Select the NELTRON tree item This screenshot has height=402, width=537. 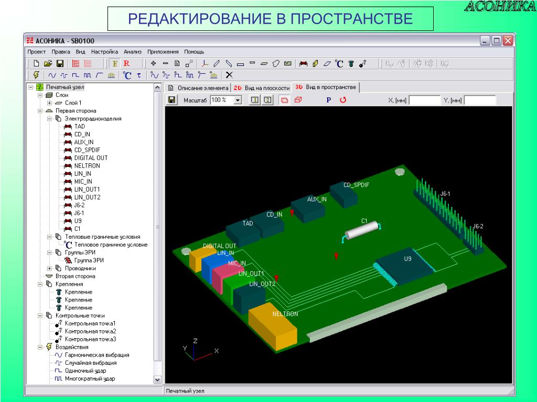pos(87,166)
